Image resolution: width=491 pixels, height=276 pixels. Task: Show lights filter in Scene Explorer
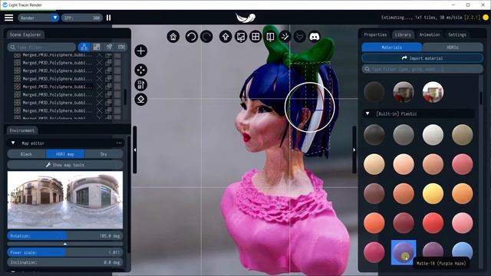coord(109,47)
